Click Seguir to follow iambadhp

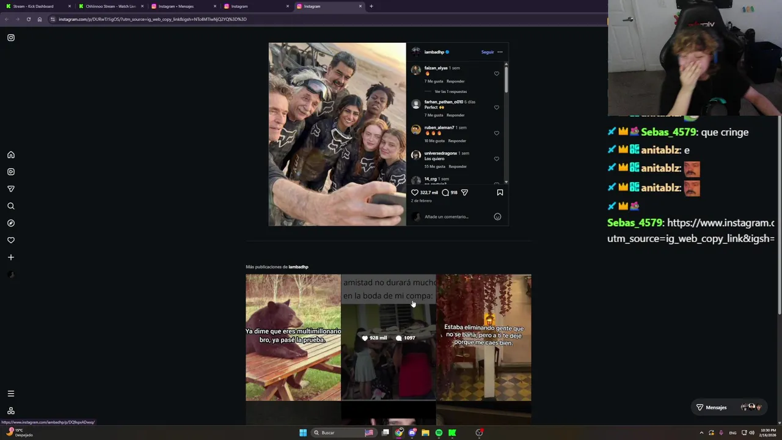click(488, 52)
